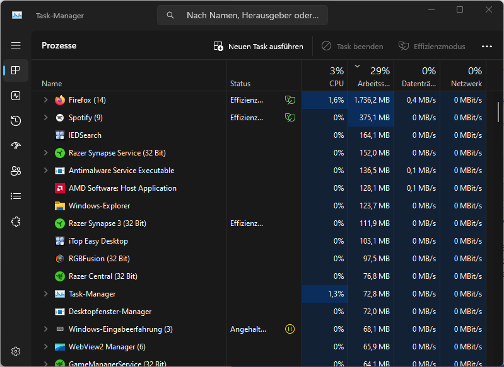Sort by the Name column header
The height and width of the screenshot is (367, 504).
[129, 76]
